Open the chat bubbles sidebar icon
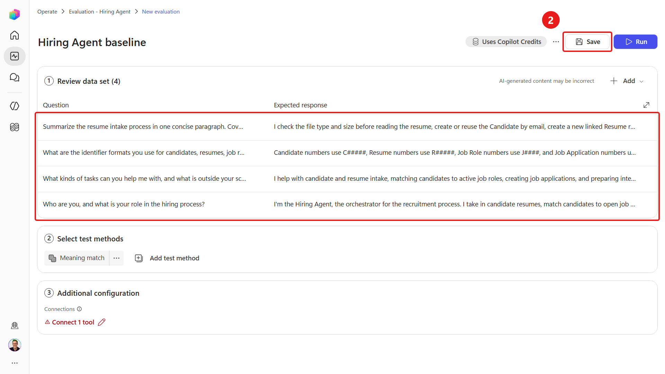This screenshot has width=665, height=374. click(15, 77)
